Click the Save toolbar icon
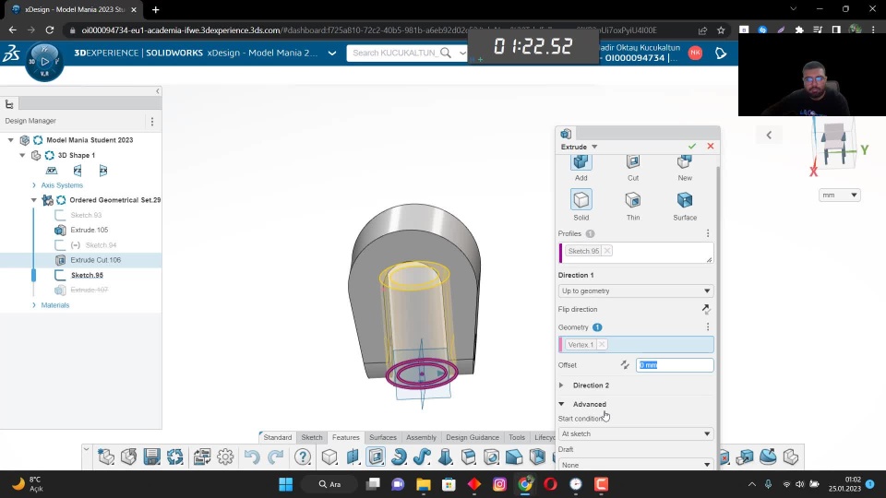The width and height of the screenshot is (886, 498). coord(152,456)
